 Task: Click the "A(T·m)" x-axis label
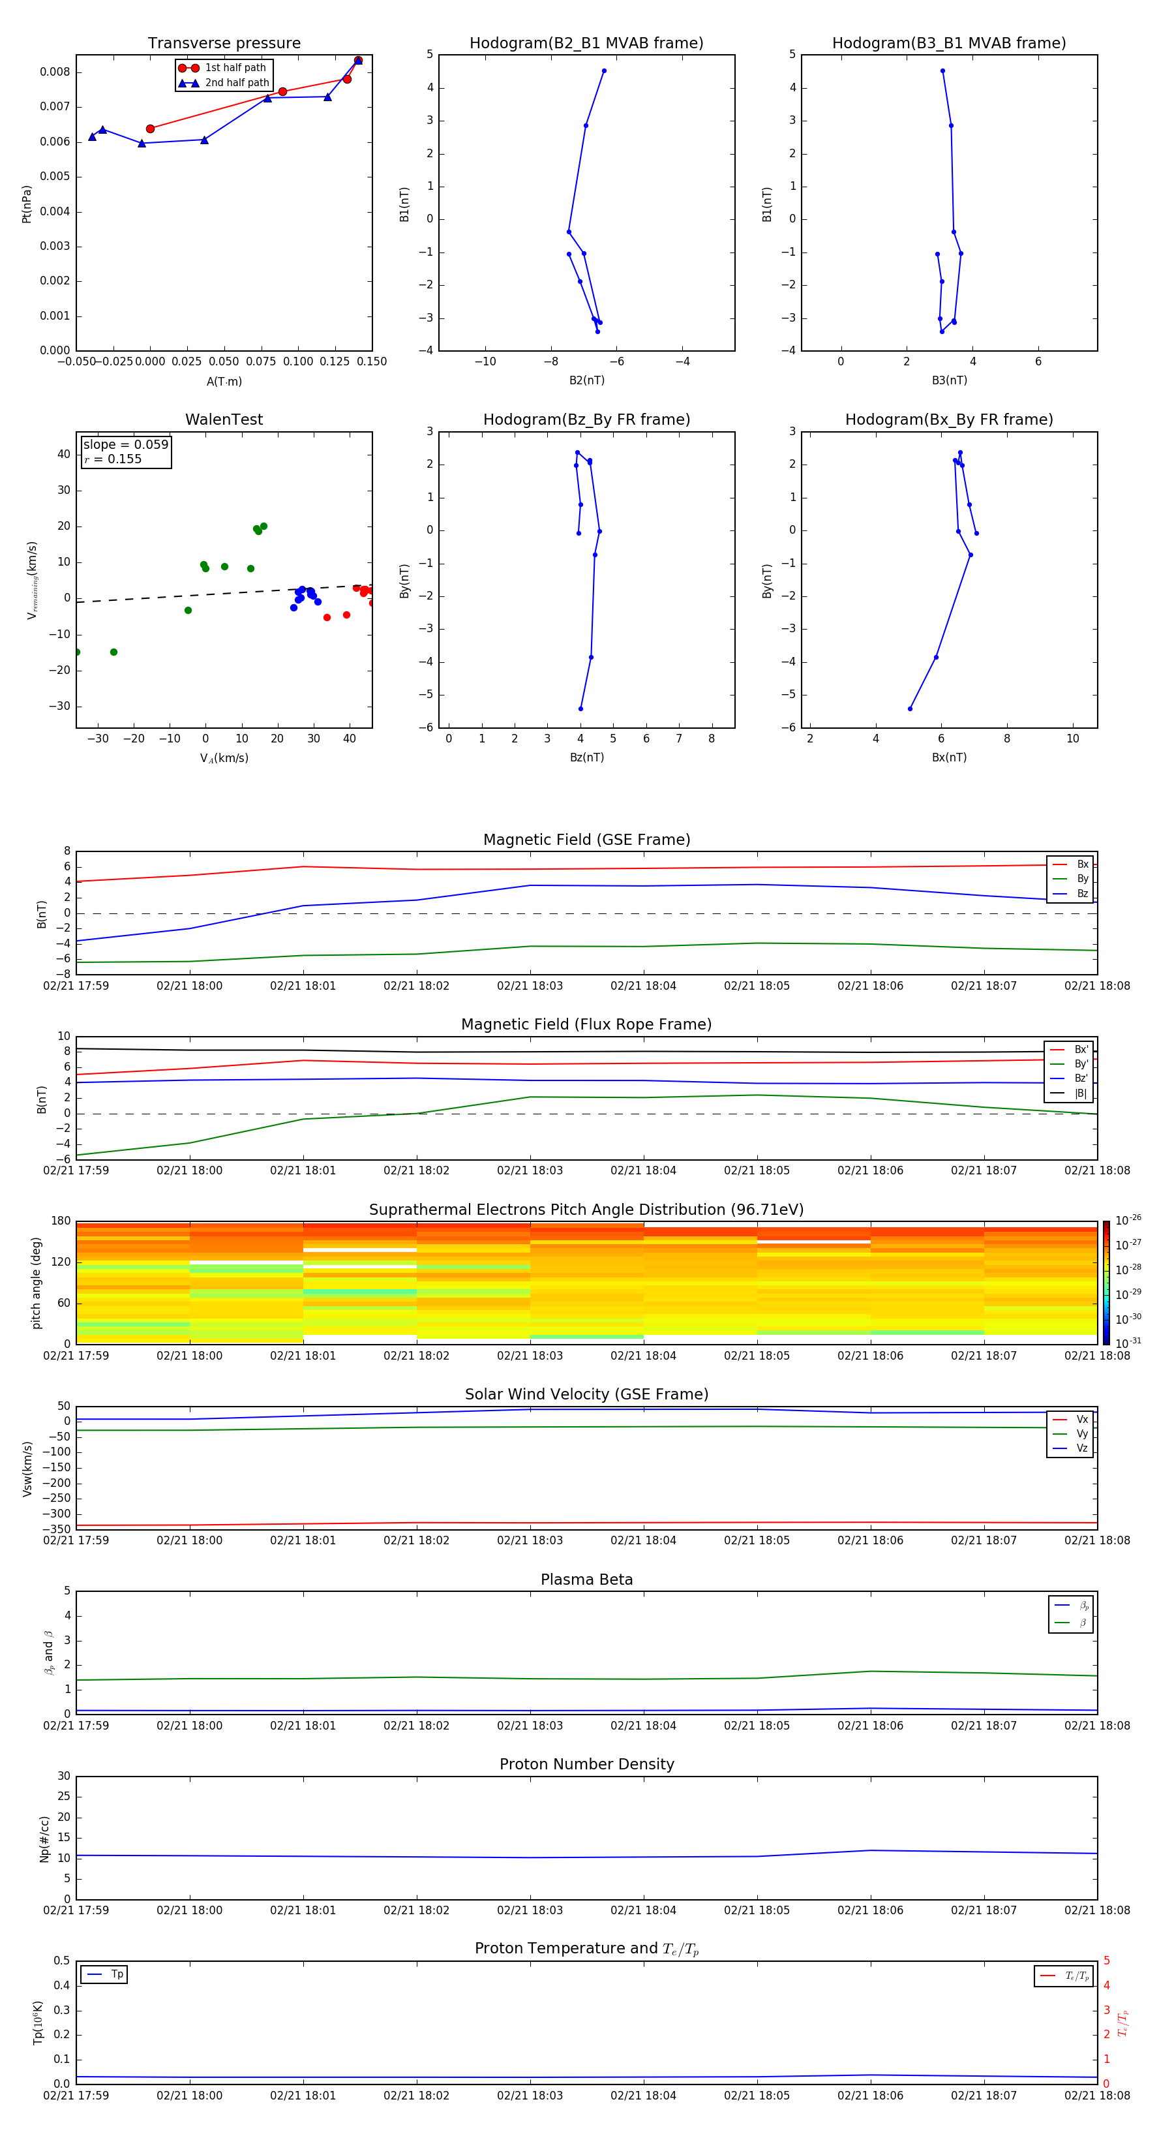(x=224, y=381)
